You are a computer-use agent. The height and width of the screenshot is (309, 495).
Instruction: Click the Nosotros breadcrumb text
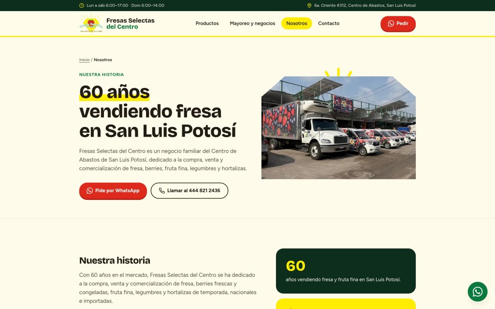(103, 60)
